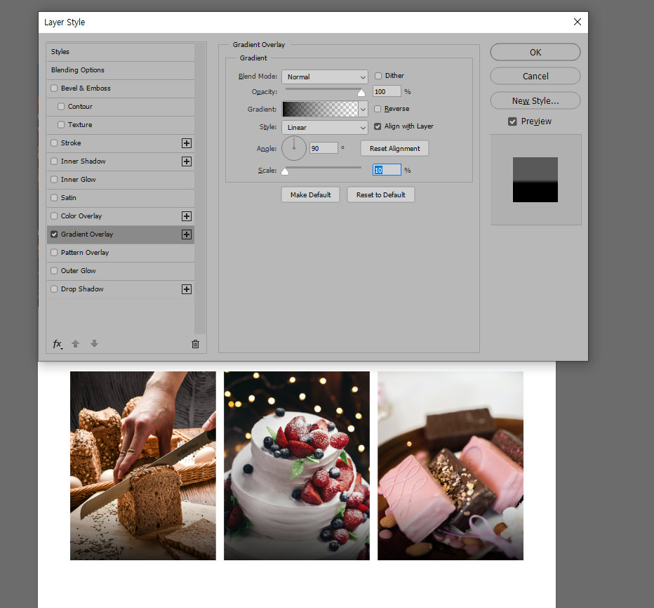Click the plus icon beside Drop Shadow
Viewport: 654px width, 608px height.
[x=187, y=289]
